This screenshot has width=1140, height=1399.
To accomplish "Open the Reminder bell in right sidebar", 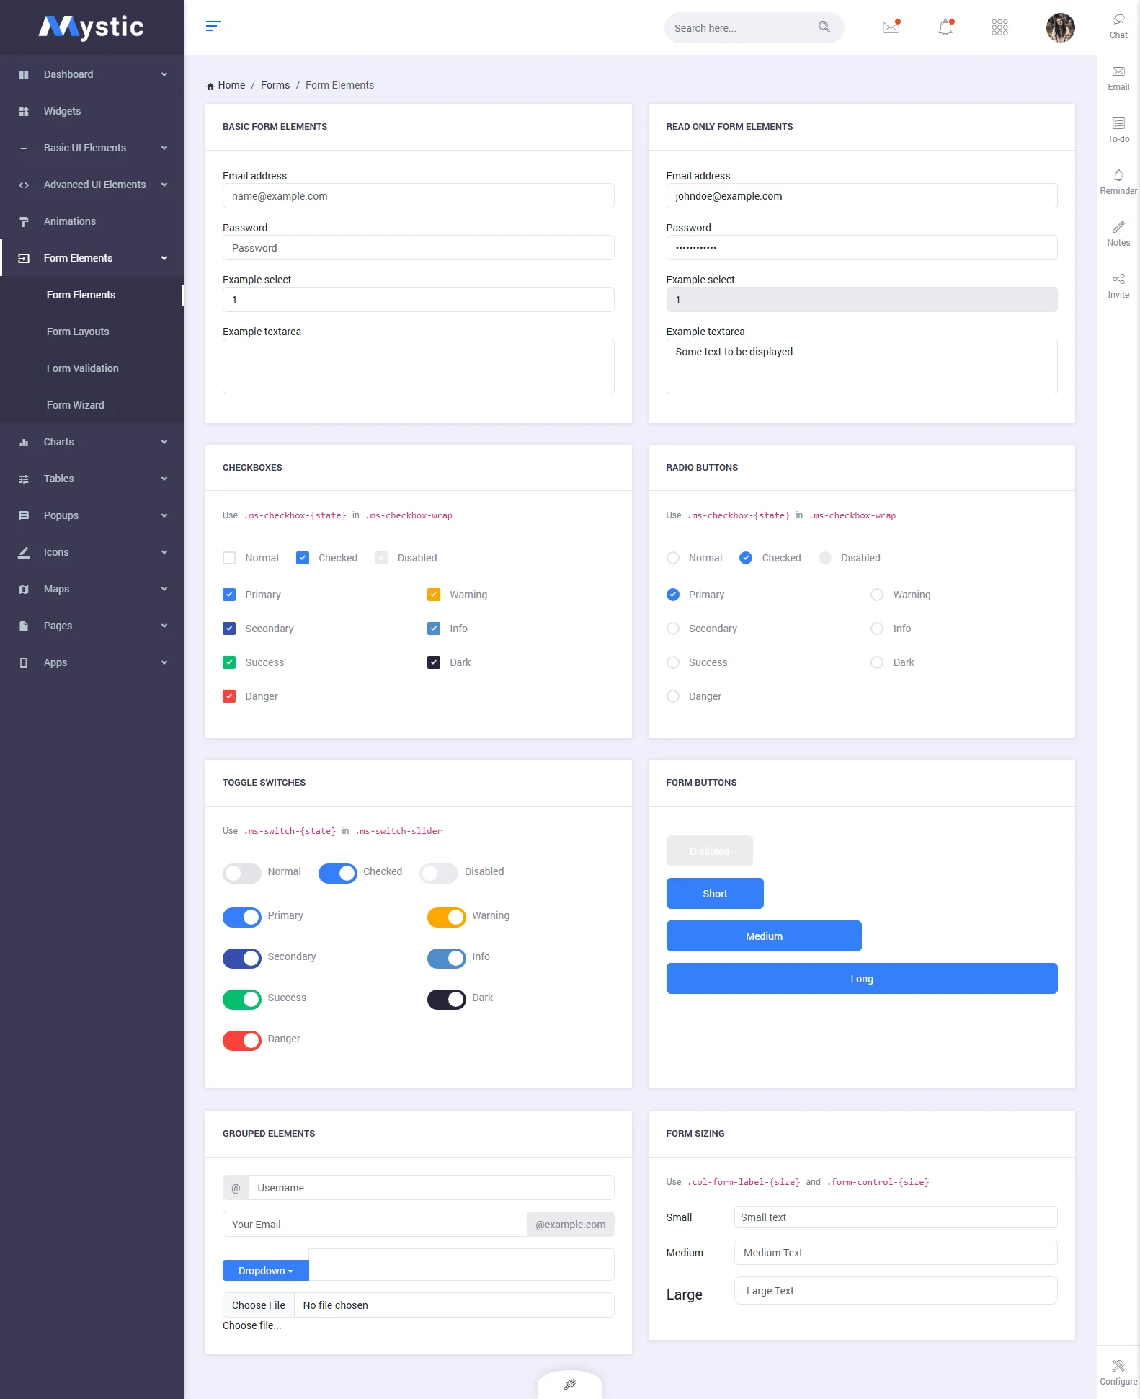I will pyautogui.click(x=1118, y=176).
